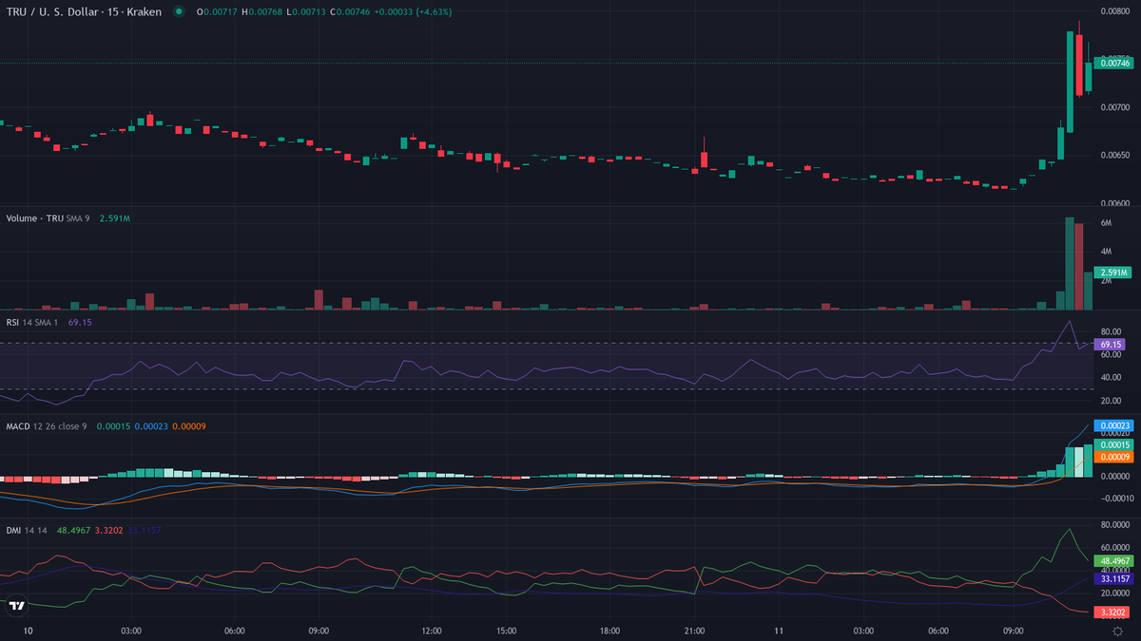Click the tallest green volume bar

pos(1069,264)
